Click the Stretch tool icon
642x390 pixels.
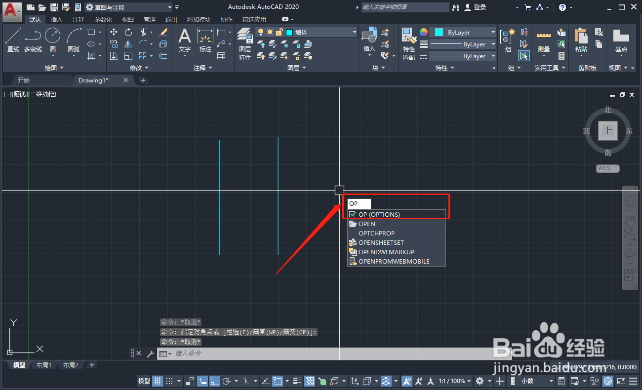pyautogui.click(x=114, y=56)
